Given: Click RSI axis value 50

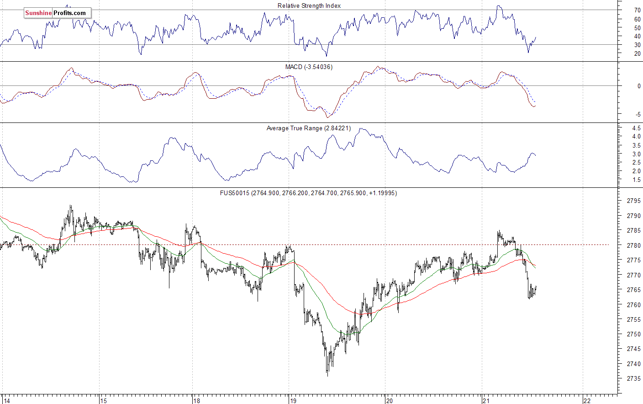Looking at the screenshot, I should [x=637, y=27].
